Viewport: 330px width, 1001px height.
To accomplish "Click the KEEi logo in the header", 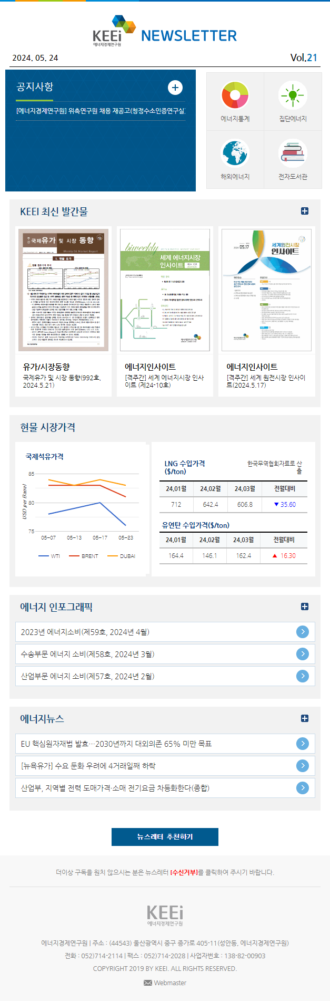I will pos(114,31).
